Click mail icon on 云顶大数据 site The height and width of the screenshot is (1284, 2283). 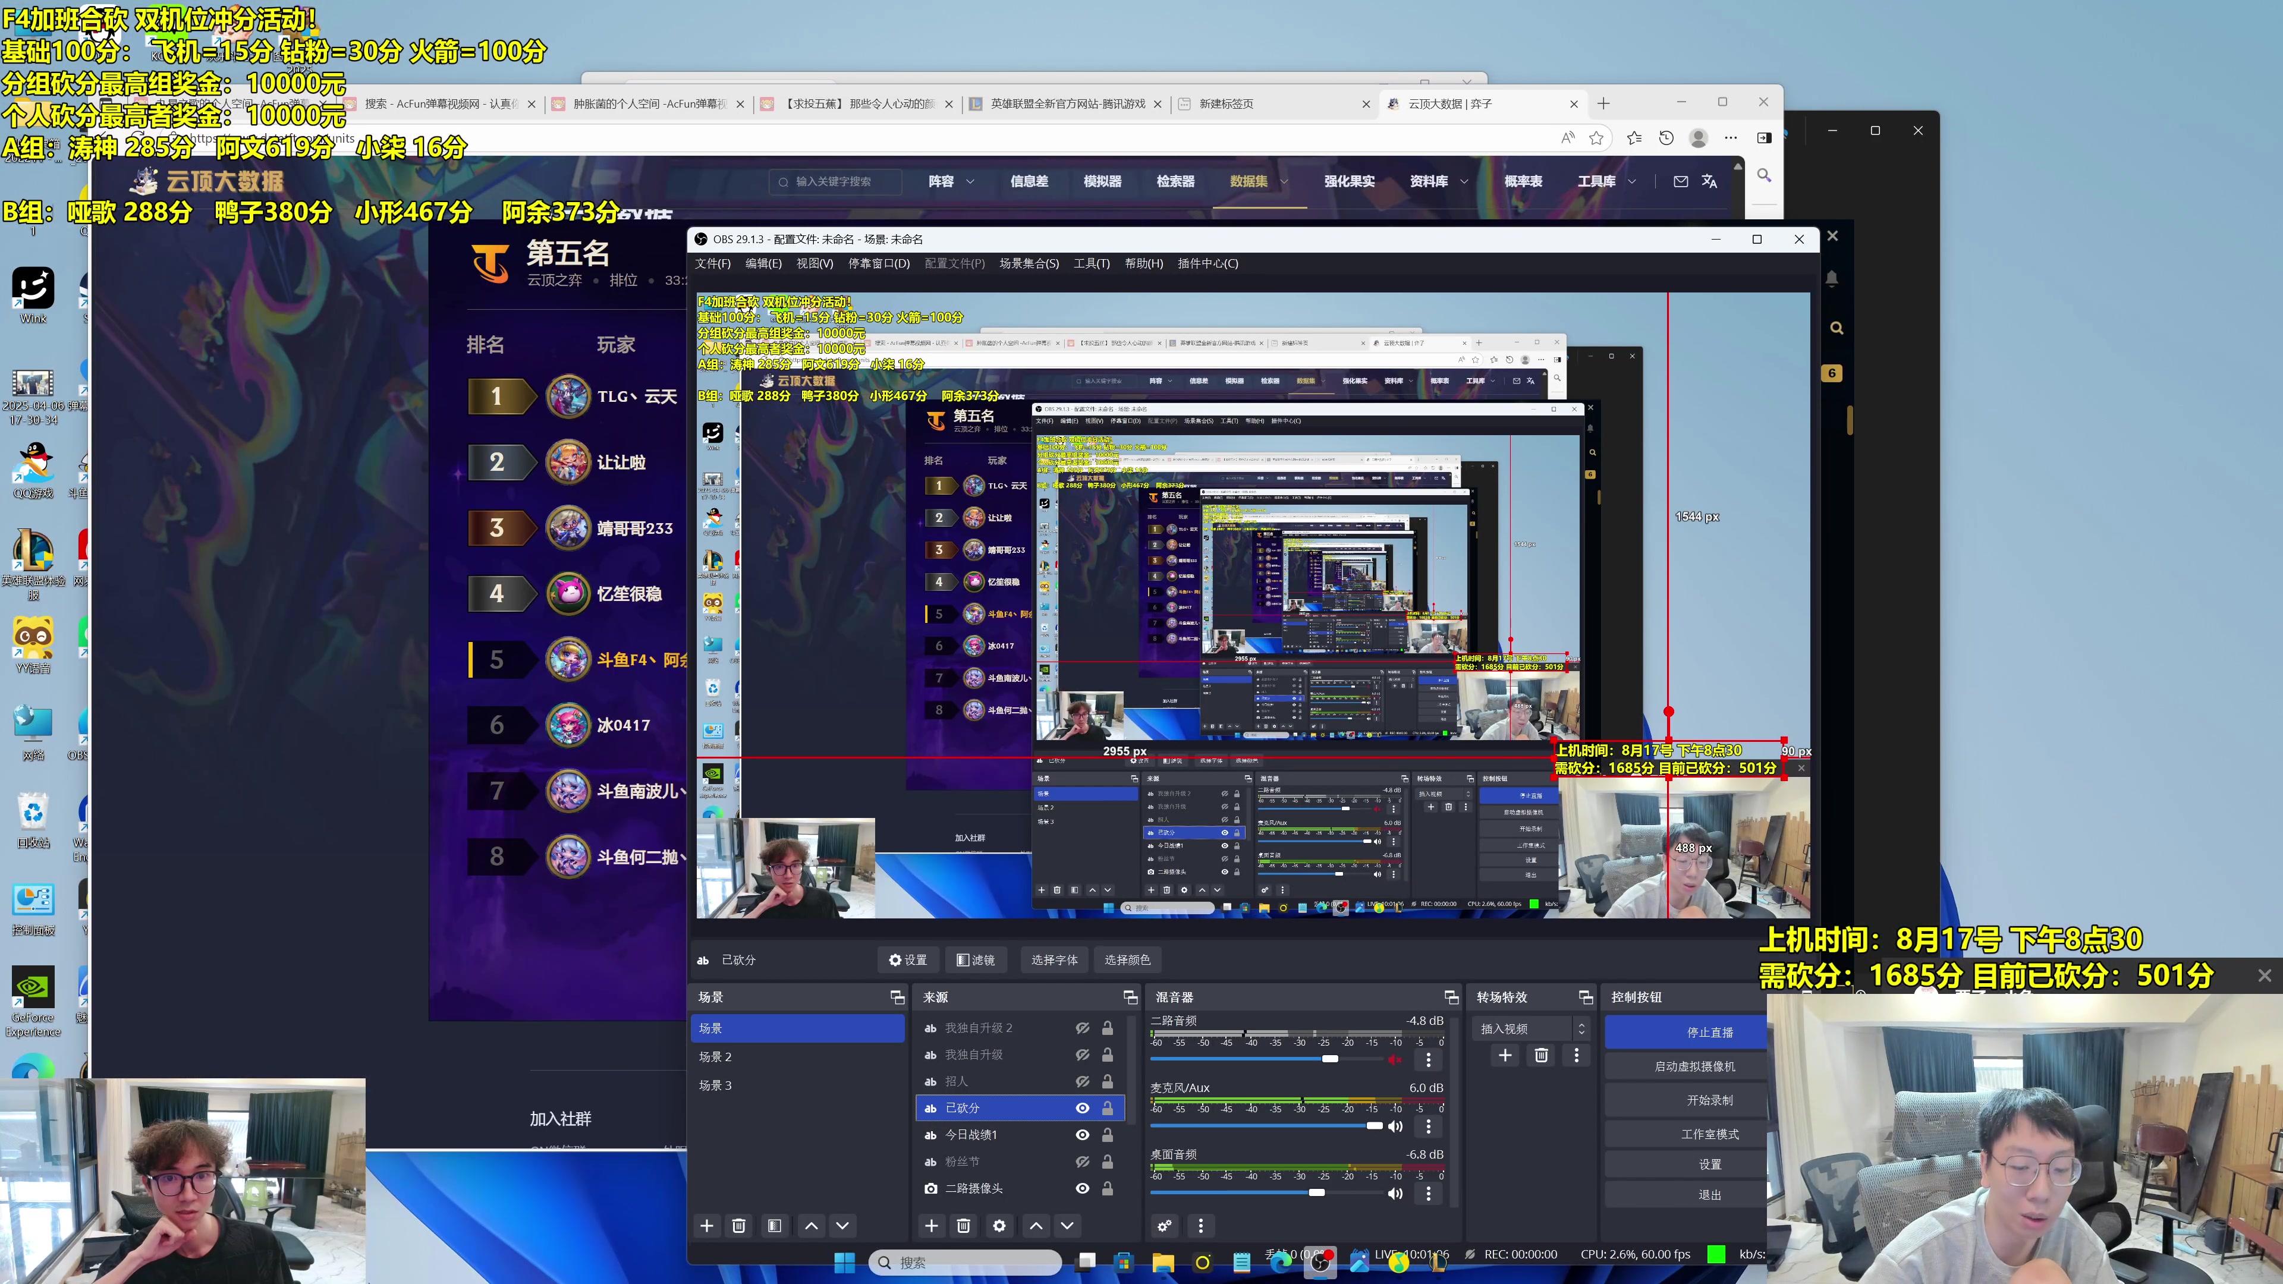pos(1680,181)
